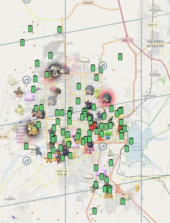Open the phone marker over the Presa label
Viewport: 170px width, 223px height.
pos(131,141)
